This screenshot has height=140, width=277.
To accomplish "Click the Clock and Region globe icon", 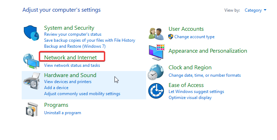I will [x=156, y=72].
